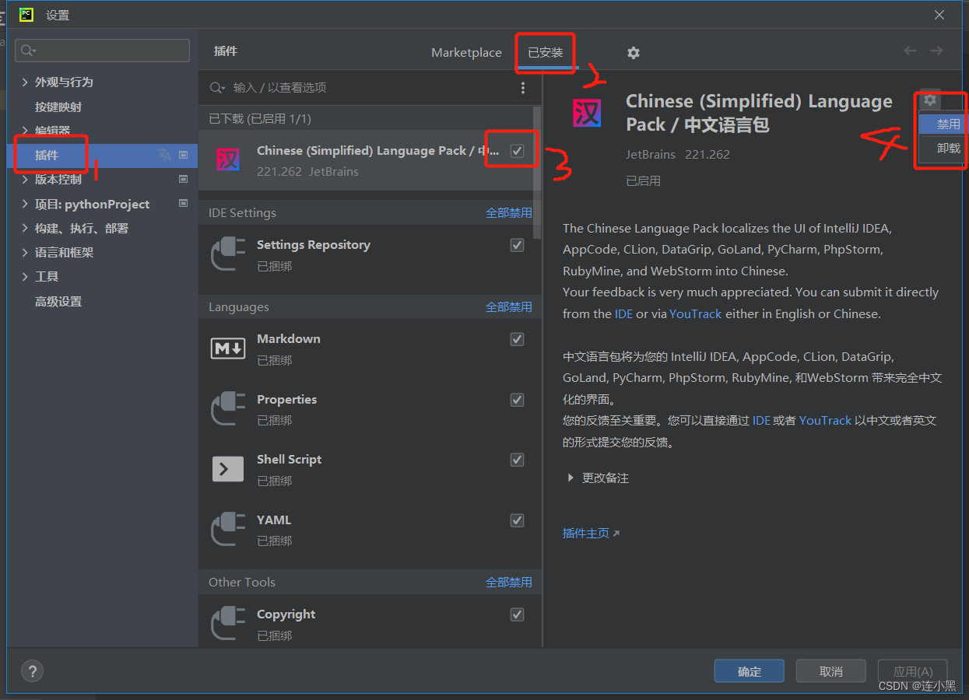This screenshot has height=700, width=969.
Task: Expand 外观与行为 tree node
Action: coord(26,82)
